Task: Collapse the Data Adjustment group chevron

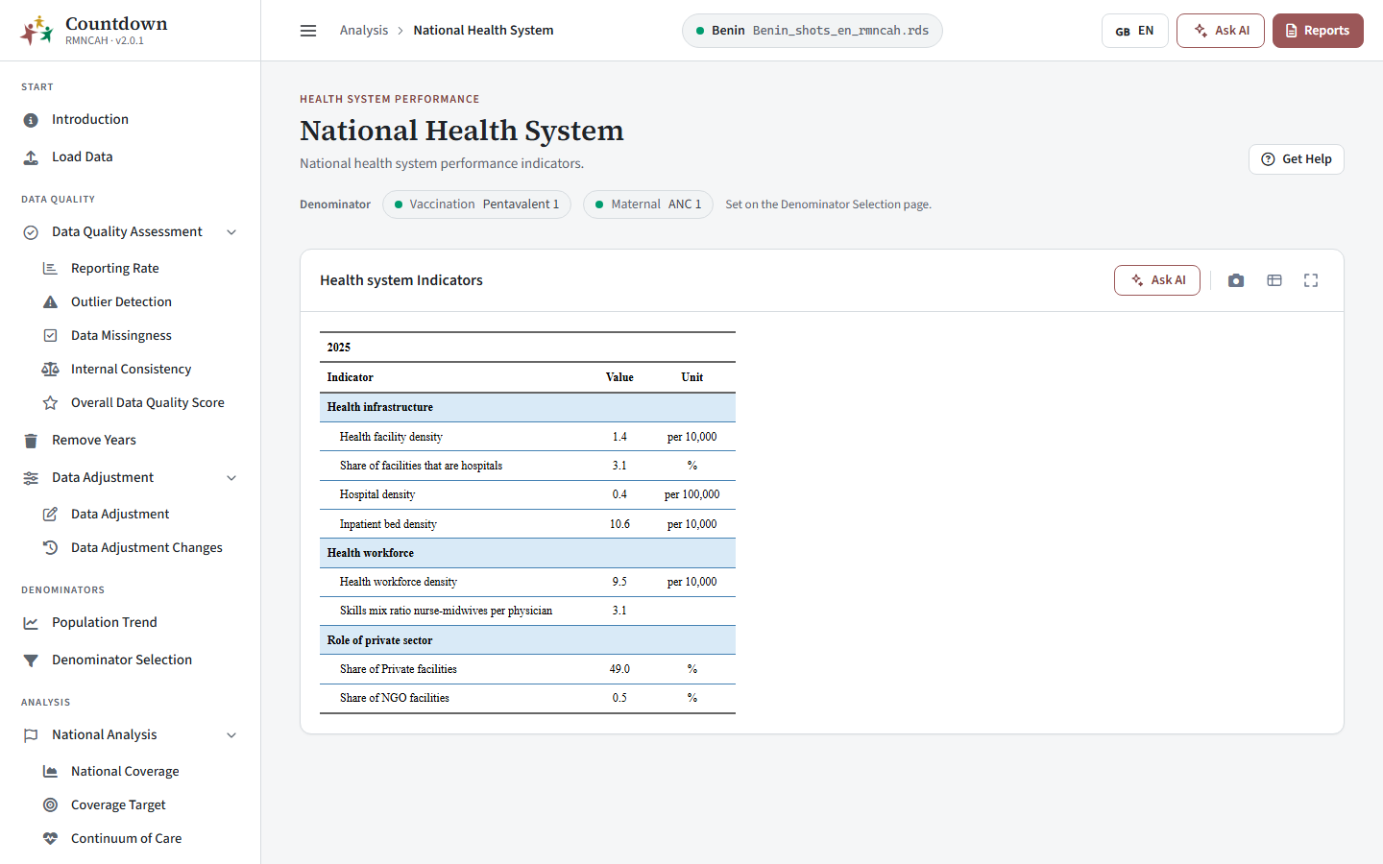Action: click(x=231, y=478)
